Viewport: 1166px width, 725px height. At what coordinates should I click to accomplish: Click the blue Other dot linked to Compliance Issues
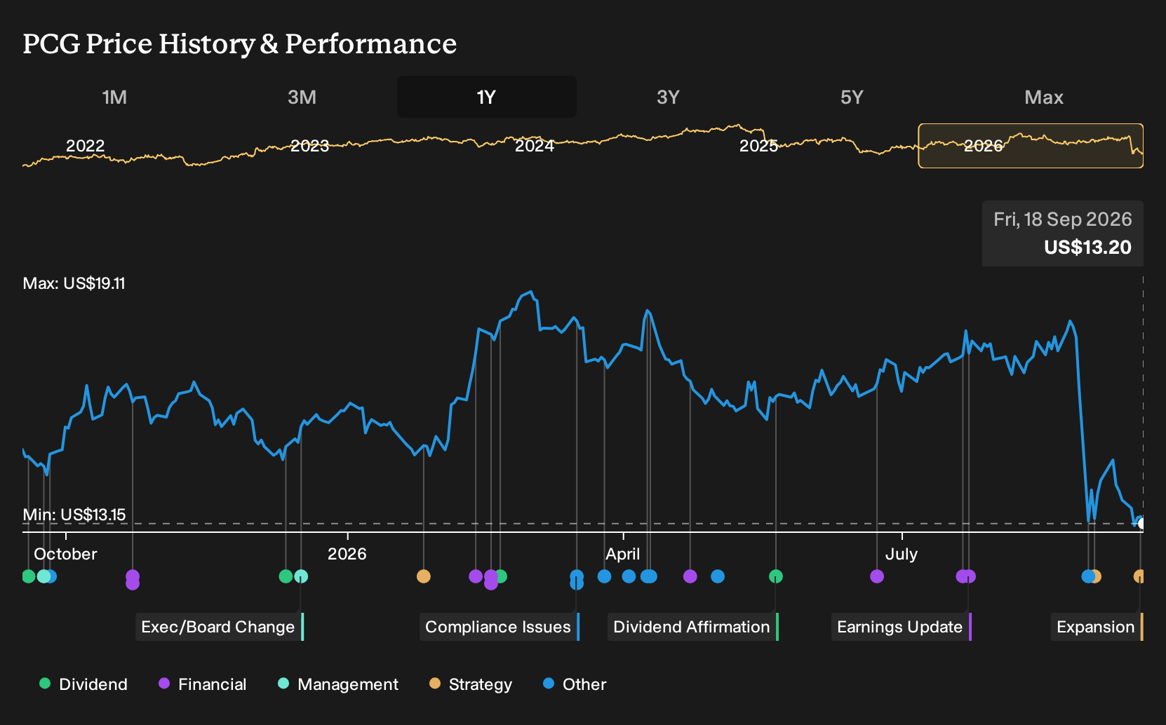[x=577, y=579]
